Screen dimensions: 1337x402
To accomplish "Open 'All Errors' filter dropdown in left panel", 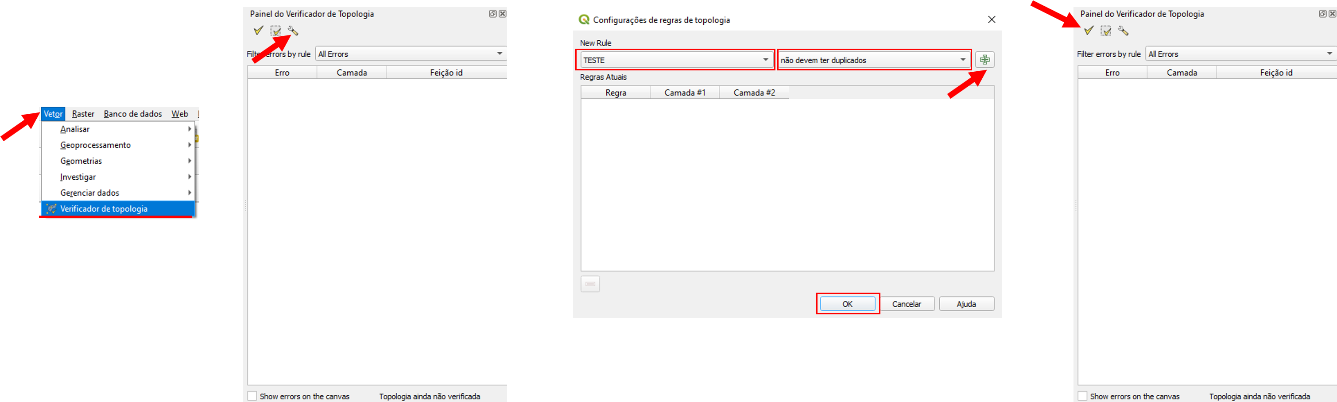I will pyautogui.click(x=411, y=54).
